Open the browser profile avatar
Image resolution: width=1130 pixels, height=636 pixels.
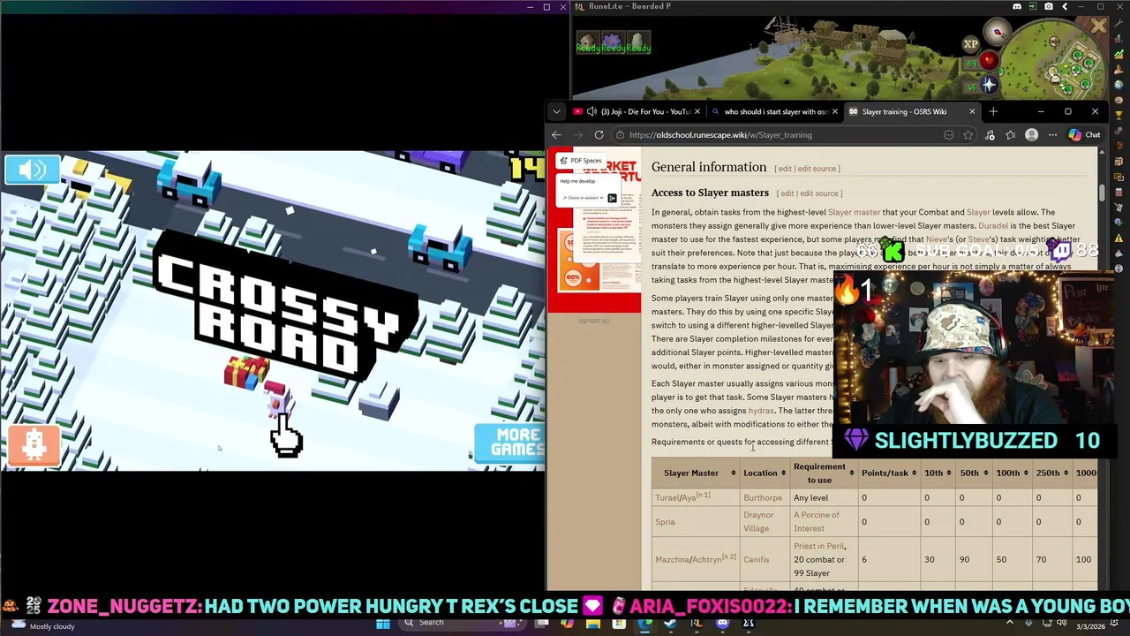(x=1032, y=135)
